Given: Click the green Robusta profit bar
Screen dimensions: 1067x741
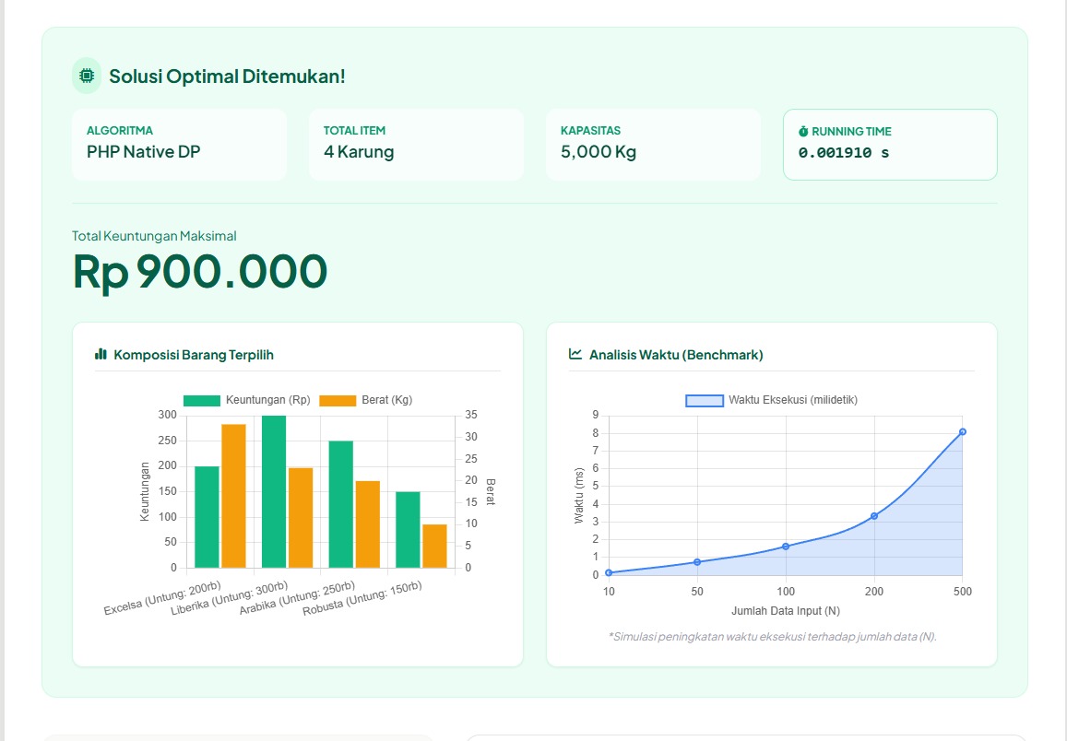Looking at the screenshot, I should [408, 529].
